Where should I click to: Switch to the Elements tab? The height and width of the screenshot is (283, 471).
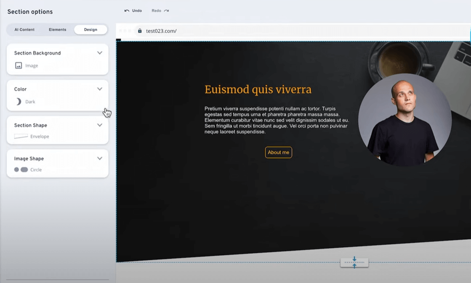click(x=57, y=30)
